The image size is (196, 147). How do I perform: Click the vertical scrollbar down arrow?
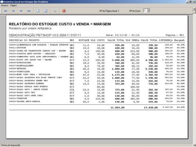click(194, 145)
